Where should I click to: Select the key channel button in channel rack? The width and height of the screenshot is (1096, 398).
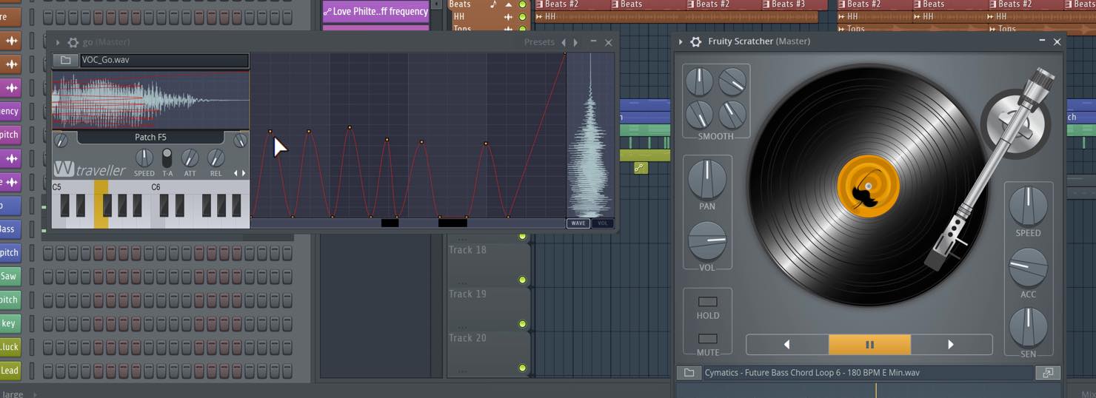point(10,323)
